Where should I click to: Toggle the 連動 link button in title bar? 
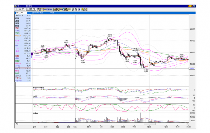coord(190,6)
